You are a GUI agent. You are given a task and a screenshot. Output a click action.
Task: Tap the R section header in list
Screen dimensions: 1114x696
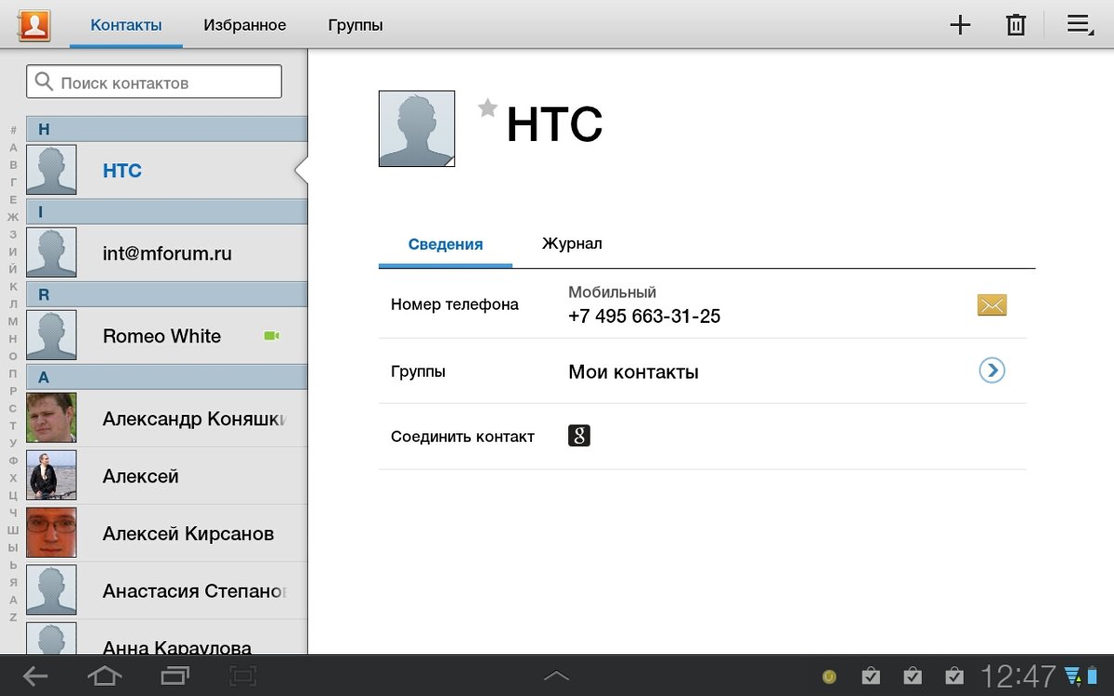pos(166,295)
